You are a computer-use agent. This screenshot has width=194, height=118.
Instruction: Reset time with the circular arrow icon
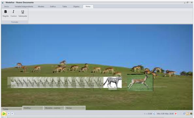point(154,114)
